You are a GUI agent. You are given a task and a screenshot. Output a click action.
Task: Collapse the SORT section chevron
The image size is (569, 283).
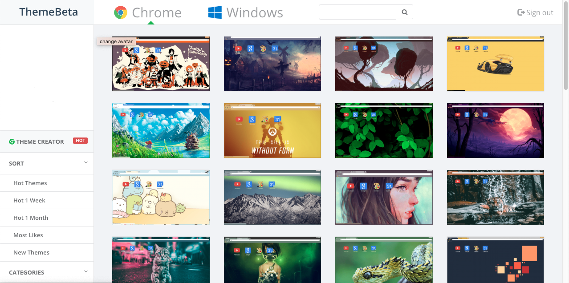coord(86,163)
